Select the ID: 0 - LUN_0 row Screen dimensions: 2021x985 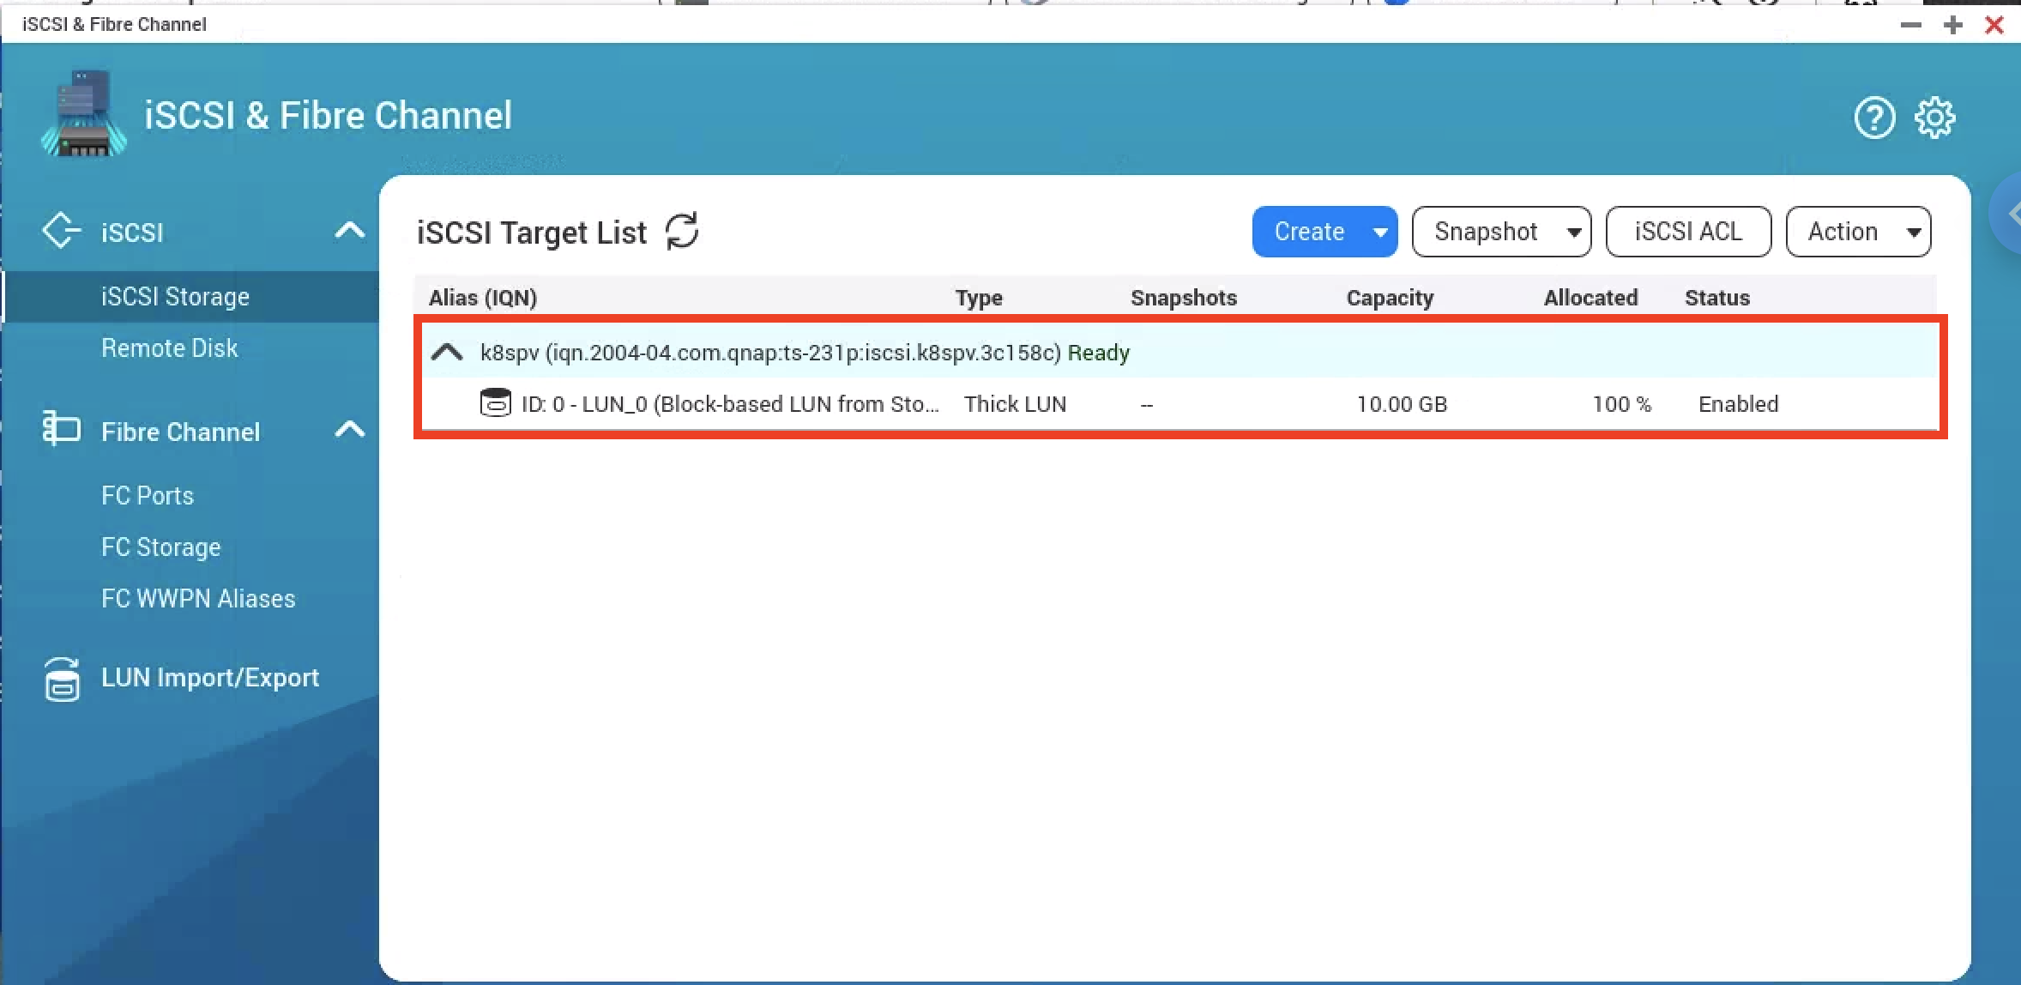point(1180,404)
